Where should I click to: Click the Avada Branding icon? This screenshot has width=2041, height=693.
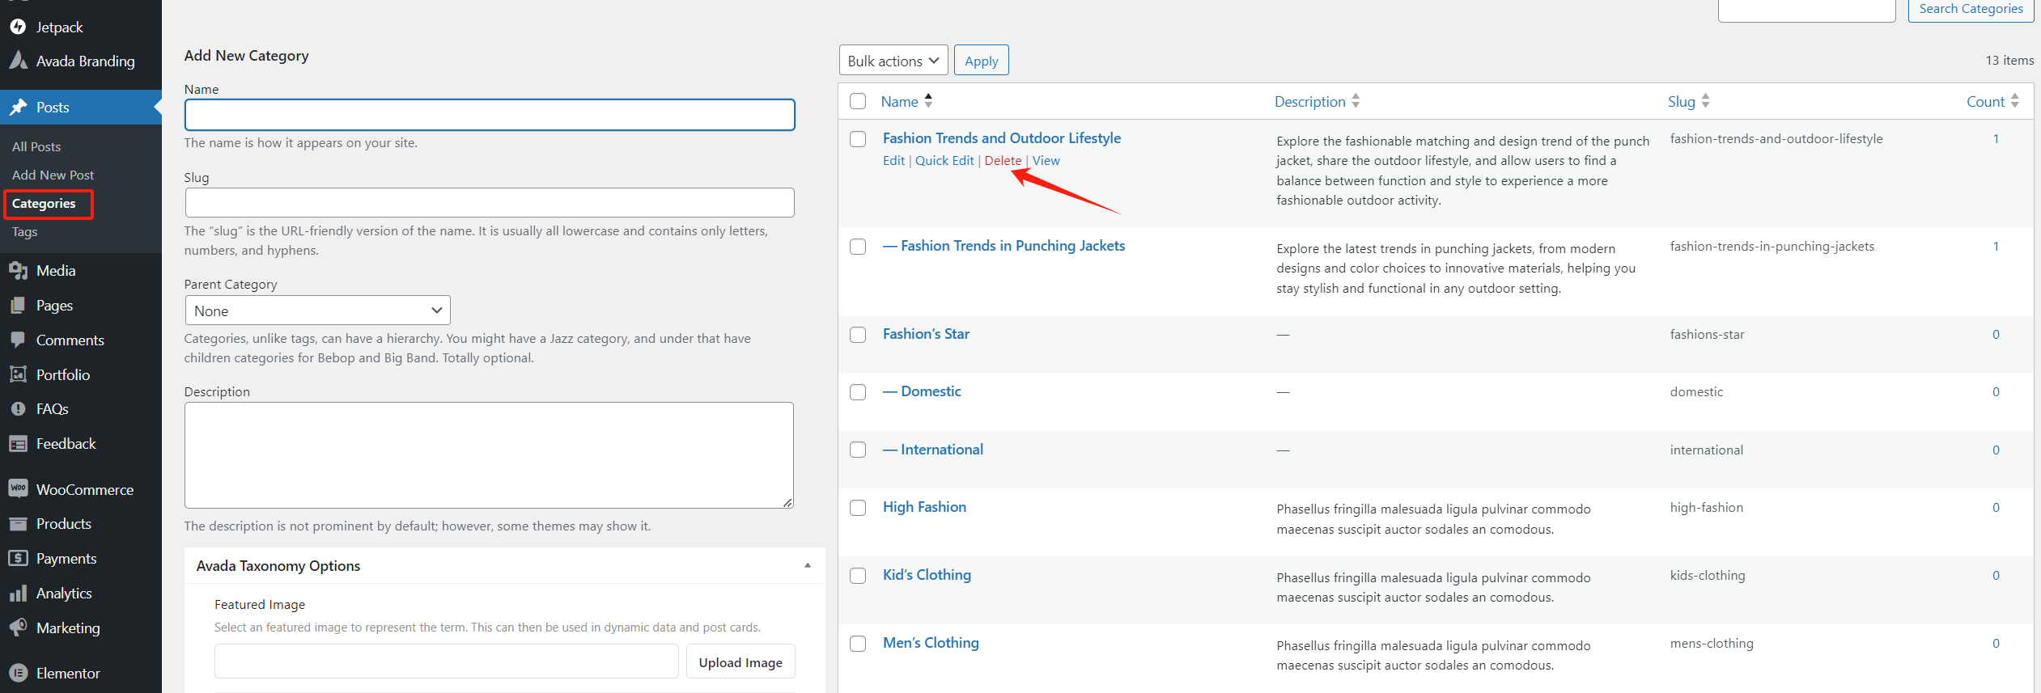point(18,61)
